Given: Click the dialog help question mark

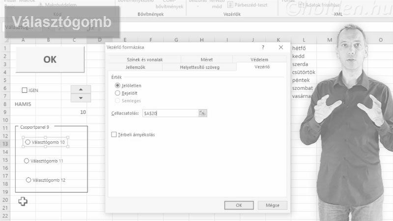Looking at the screenshot, I should (x=263, y=47).
